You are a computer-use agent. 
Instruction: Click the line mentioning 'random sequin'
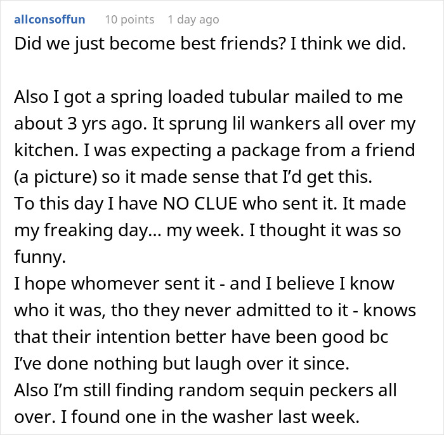(206, 391)
